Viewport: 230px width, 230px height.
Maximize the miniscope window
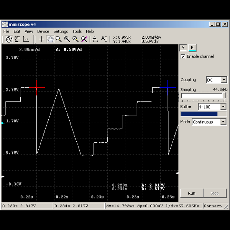coord(218,24)
